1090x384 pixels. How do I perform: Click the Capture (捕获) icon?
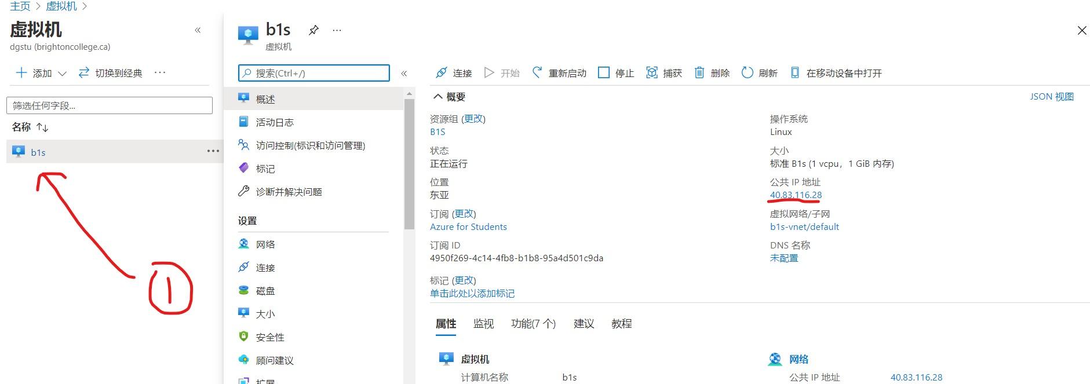[x=652, y=73]
